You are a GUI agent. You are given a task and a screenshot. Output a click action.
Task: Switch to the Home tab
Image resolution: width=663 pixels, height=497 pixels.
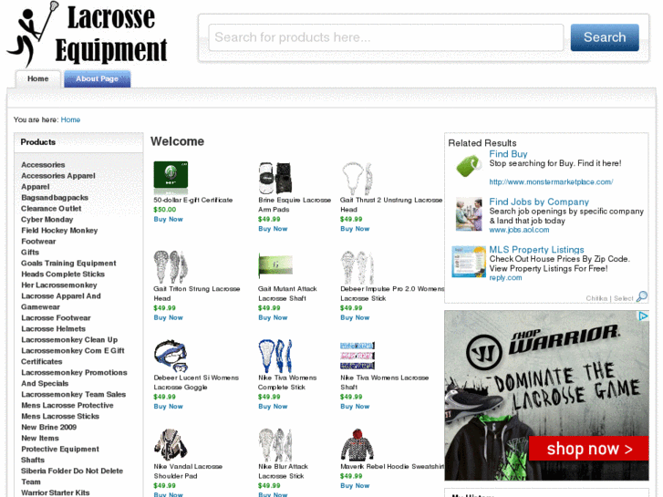pos(38,78)
